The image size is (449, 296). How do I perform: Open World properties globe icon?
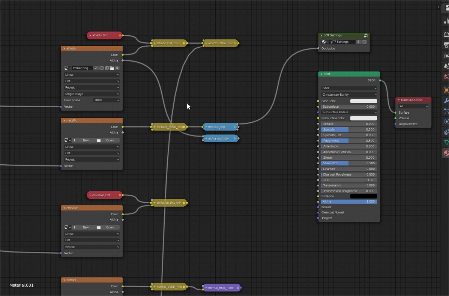[446, 77]
